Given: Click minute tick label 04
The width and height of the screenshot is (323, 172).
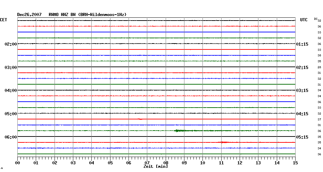Looking at the screenshot, I should click(92, 163).
